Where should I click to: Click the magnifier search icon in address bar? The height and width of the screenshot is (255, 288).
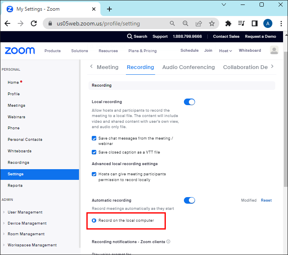[172, 23]
